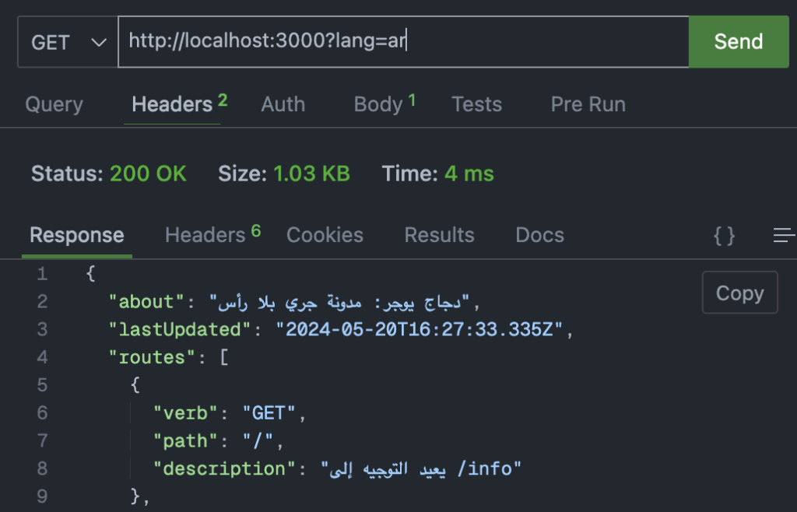The image size is (797, 512).
Task: Select the Auth tab
Action: [x=282, y=103]
